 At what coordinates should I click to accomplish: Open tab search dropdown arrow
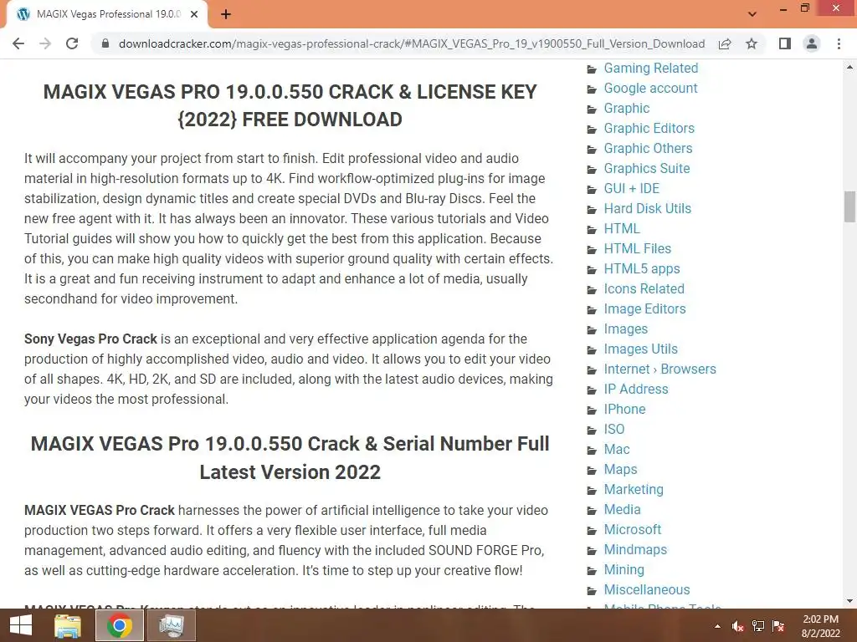click(752, 14)
